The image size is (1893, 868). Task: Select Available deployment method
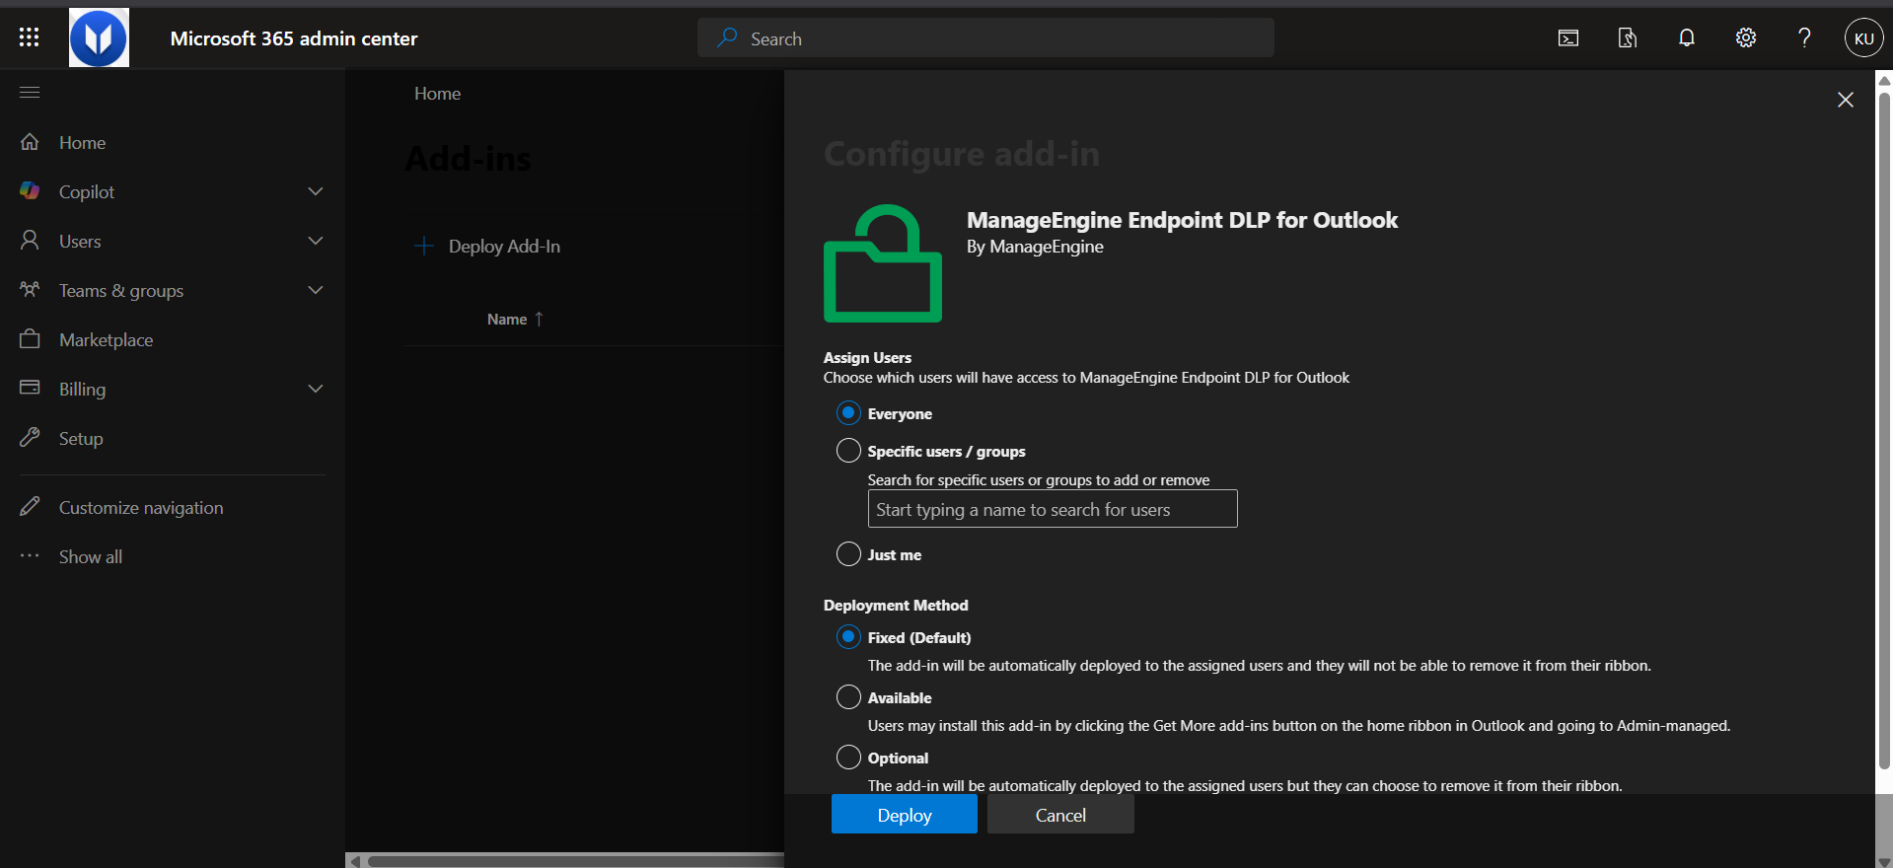848,697
